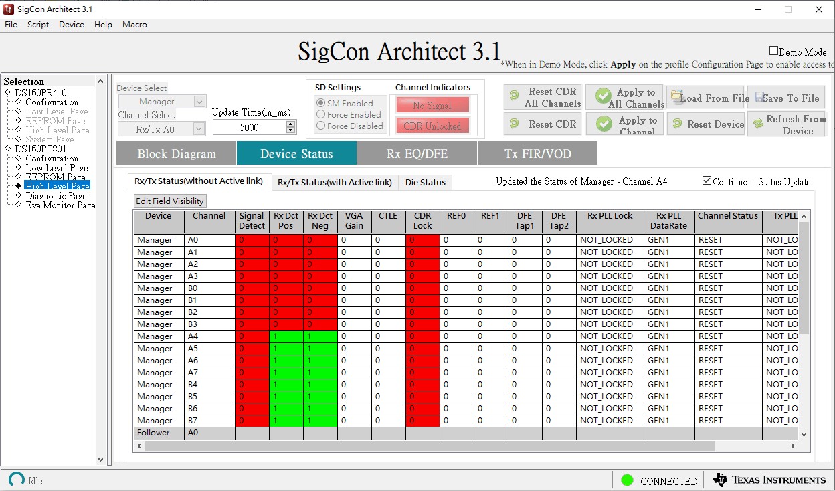Select Rx/Tx Status(without Active link) tab

(199, 181)
